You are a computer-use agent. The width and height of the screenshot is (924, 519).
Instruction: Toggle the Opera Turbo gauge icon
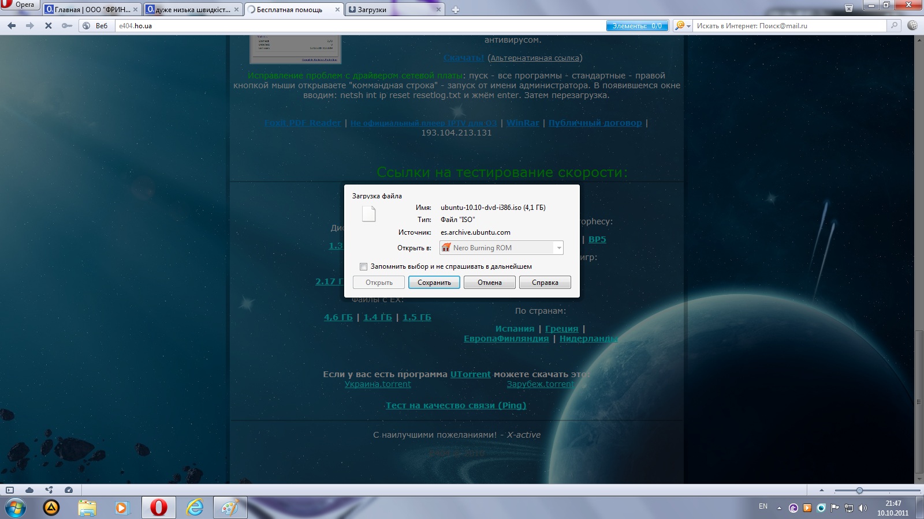coord(69,490)
